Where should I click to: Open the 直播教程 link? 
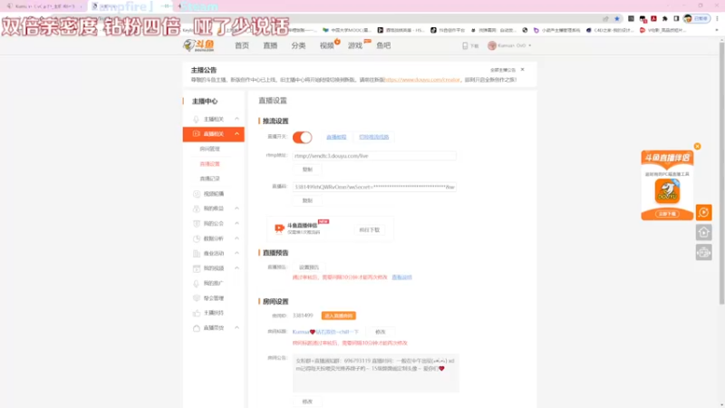pos(336,137)
